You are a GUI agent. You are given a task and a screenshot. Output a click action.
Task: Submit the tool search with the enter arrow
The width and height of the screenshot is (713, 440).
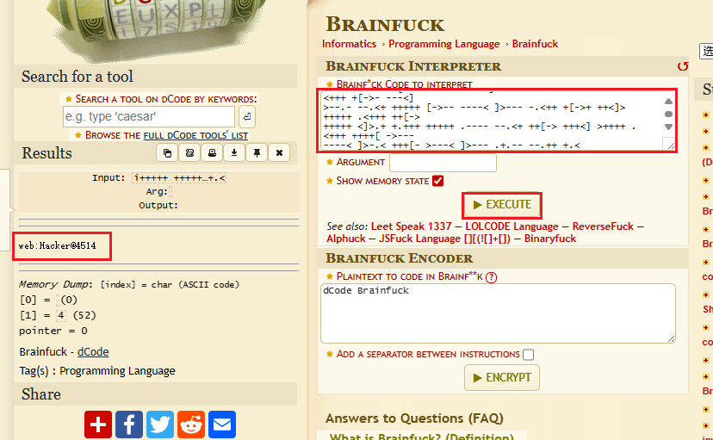pos(246,117)
